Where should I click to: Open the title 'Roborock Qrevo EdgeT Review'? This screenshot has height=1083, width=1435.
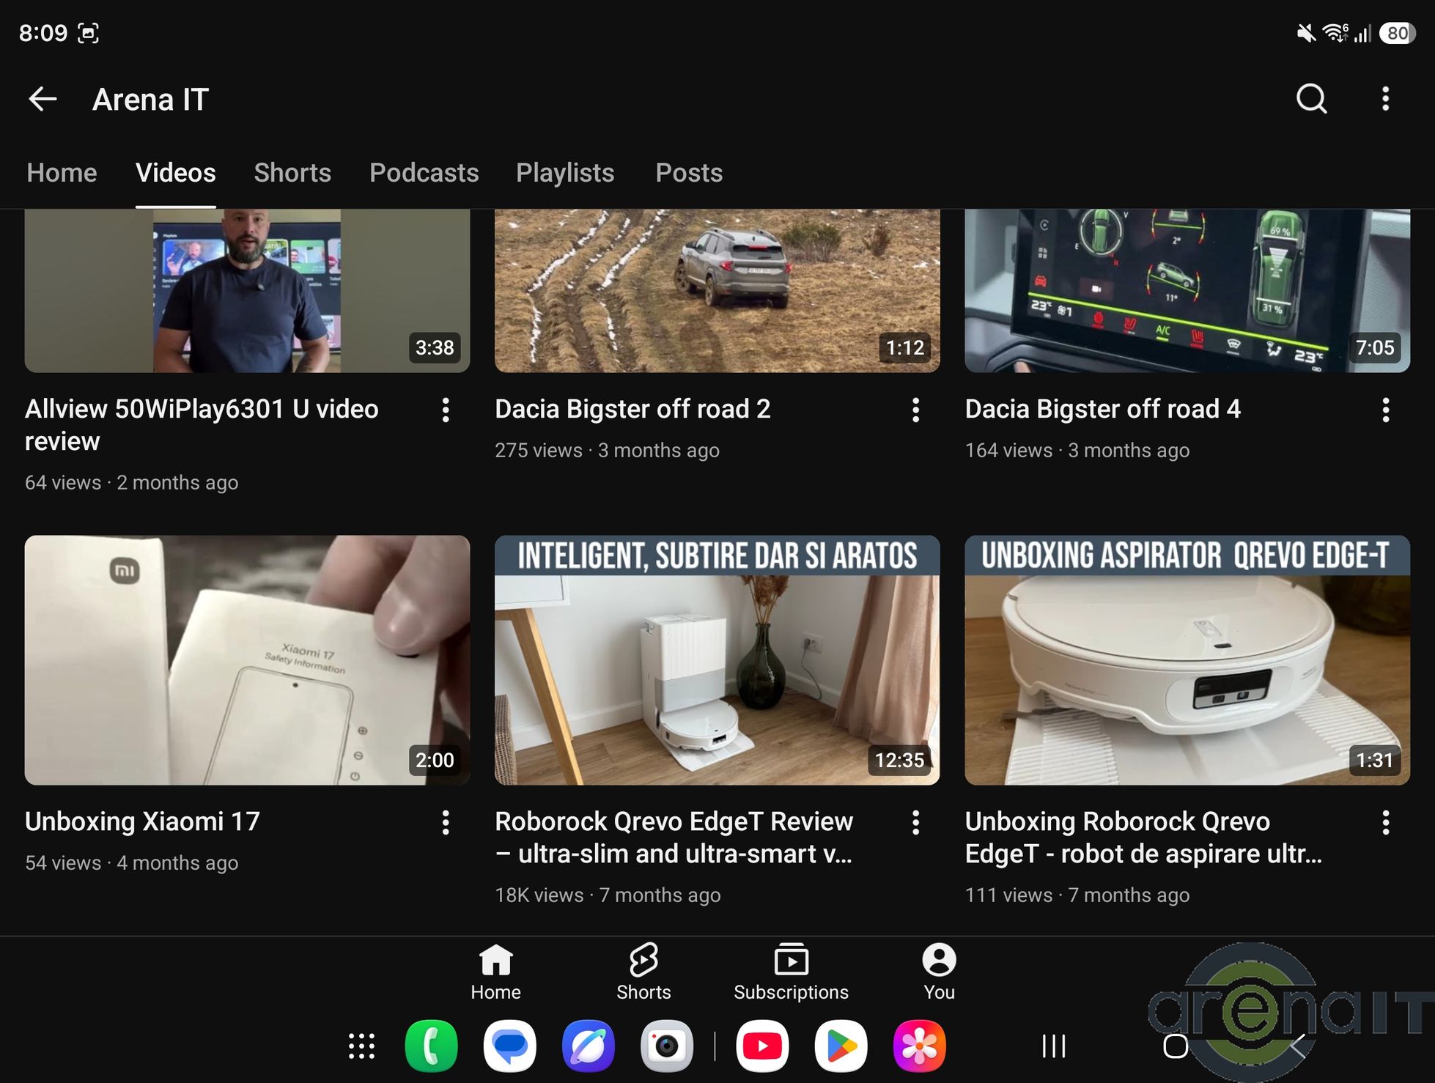point(674,838)
